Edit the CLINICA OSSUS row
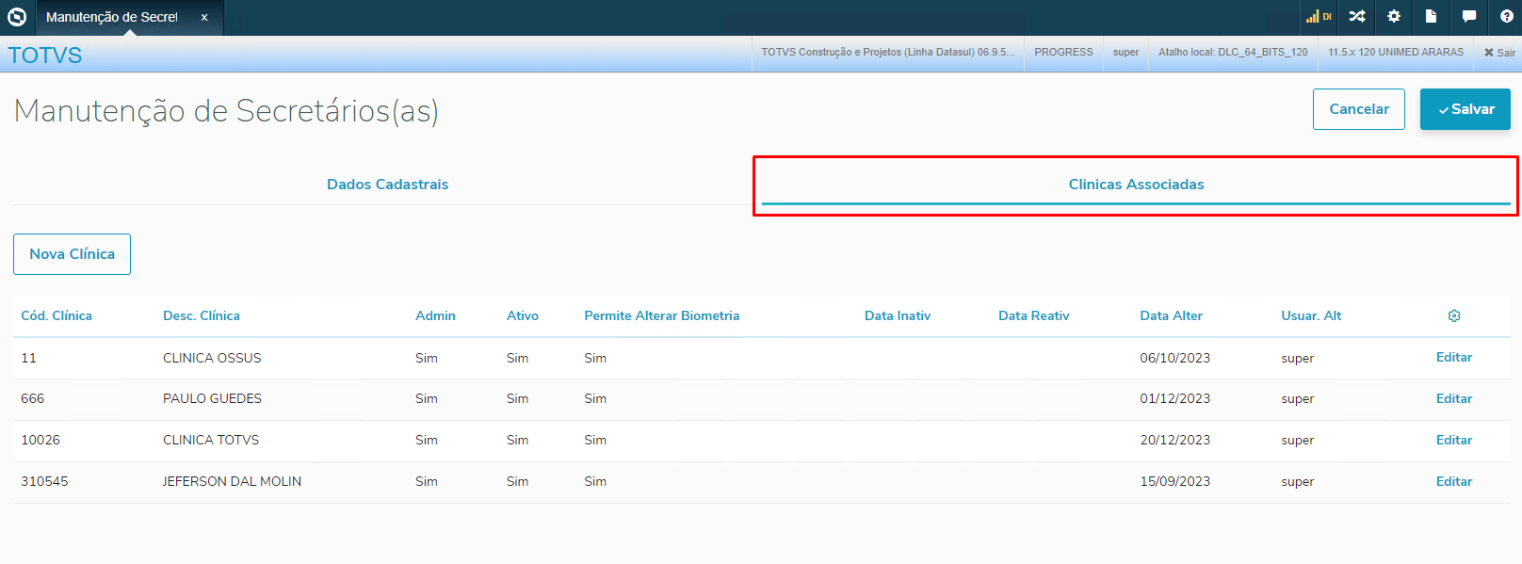This screenshot has width=1522, height=564. [1454, 358]
